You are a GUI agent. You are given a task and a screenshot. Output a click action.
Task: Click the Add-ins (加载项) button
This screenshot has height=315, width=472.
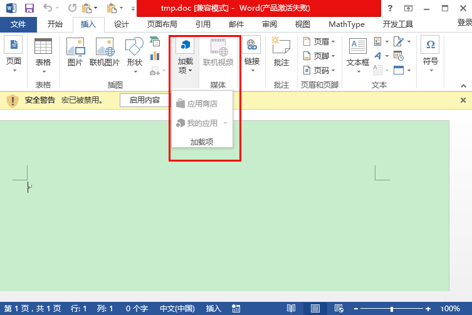click(x=185, y=55)
